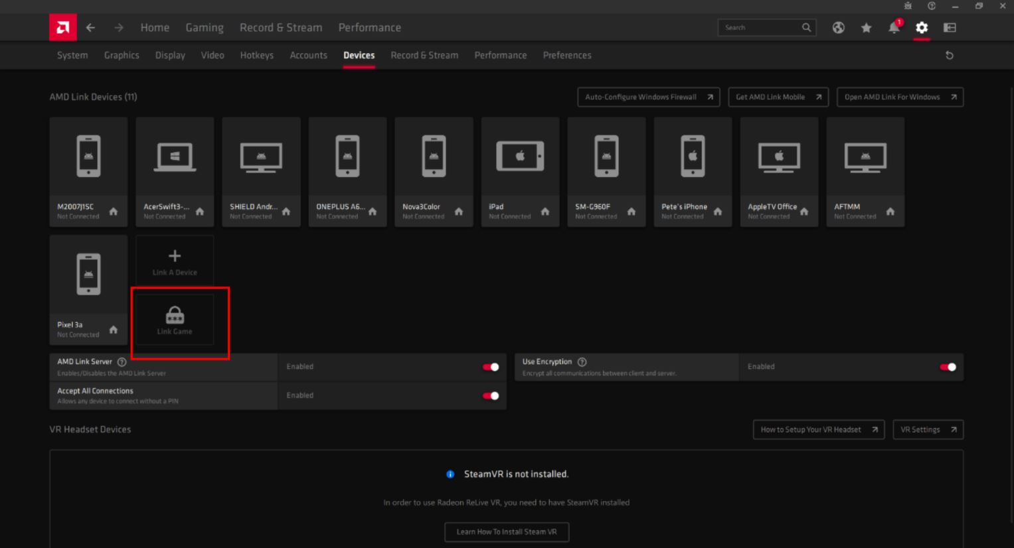Select the Devices tab
This screenshot has width=1014, height=548.
tap(359, 55)
